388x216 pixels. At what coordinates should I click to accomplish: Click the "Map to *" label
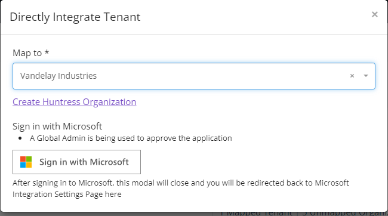(31, 53)
